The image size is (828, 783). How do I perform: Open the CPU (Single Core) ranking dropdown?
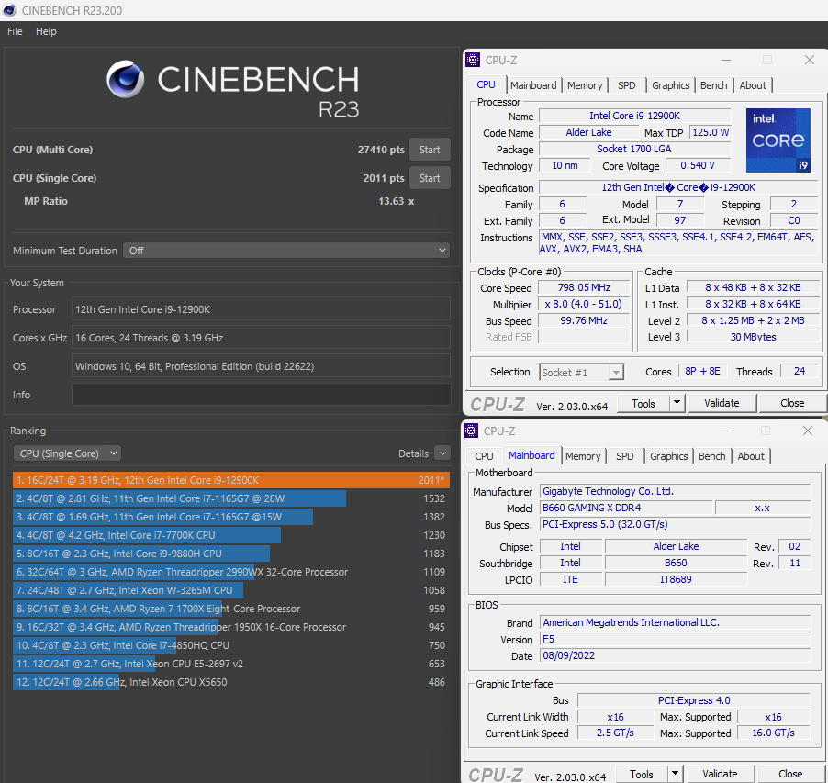67,453
